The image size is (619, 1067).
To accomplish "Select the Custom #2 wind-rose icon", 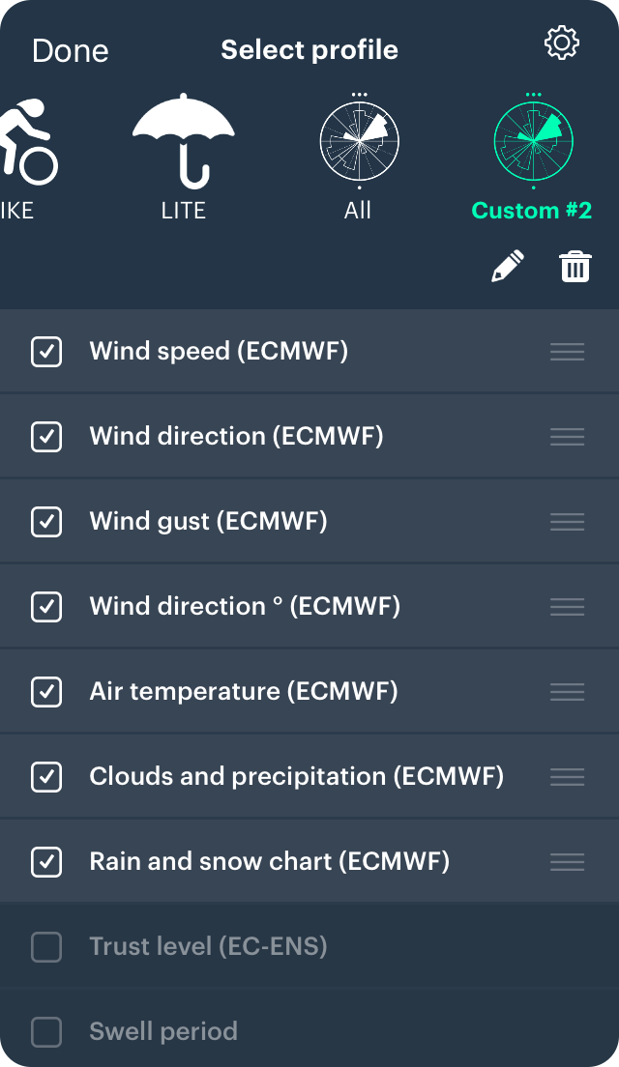I will tap(532, 140).
